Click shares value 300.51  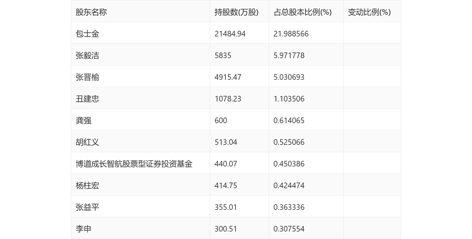[226, 229]
